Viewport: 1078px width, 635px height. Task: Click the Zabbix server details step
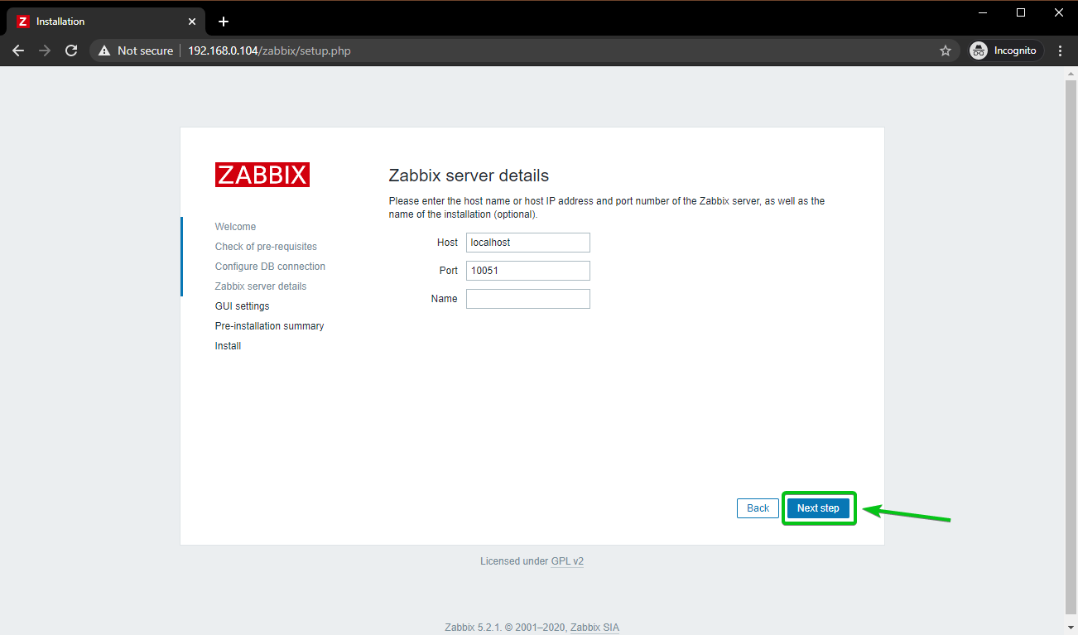[261, 286]
